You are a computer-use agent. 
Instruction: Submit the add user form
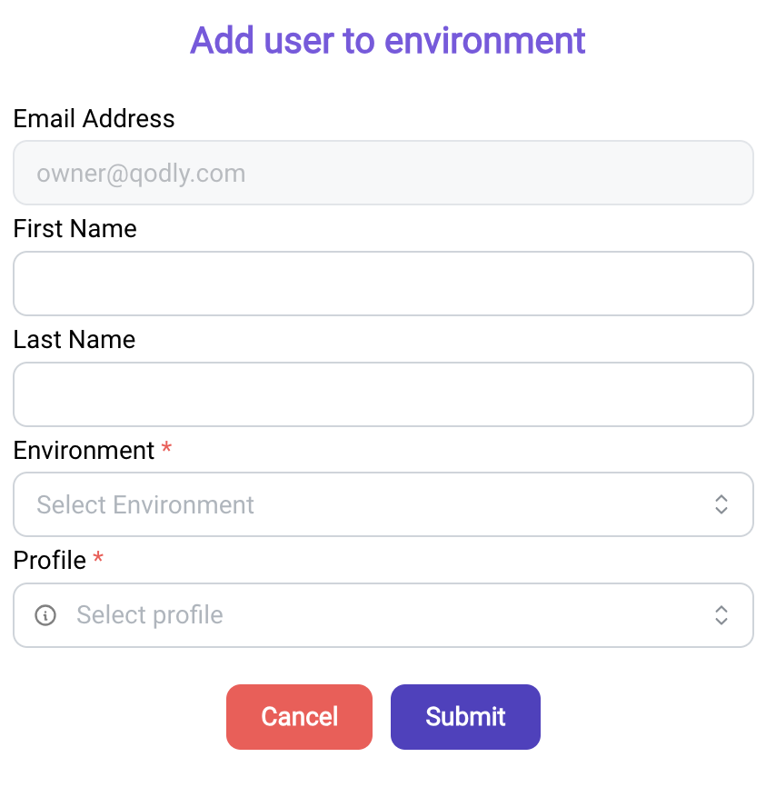465,717
